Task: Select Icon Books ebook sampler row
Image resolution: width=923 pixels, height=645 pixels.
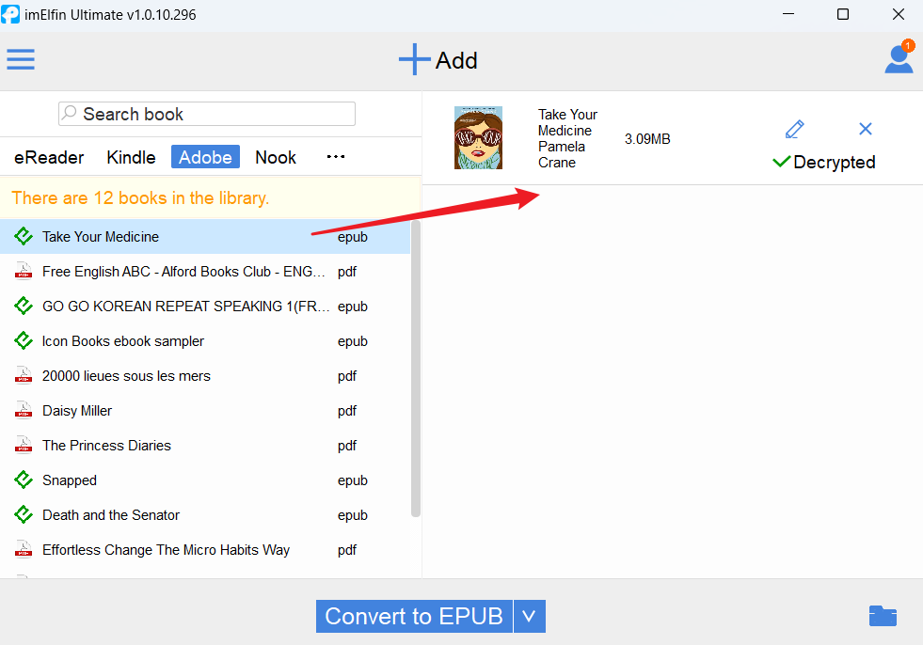Action: click(x=205, y=341)
